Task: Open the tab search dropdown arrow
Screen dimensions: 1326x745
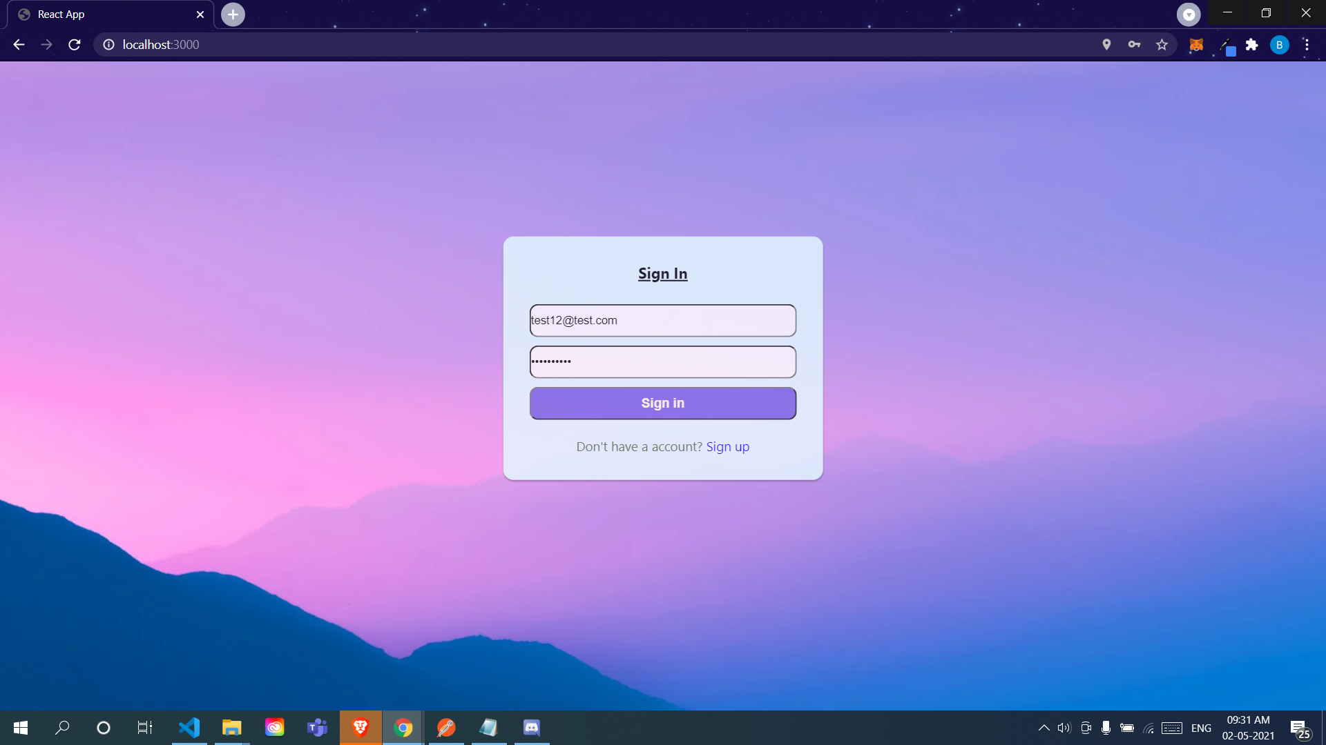Action: [1189, 14]
